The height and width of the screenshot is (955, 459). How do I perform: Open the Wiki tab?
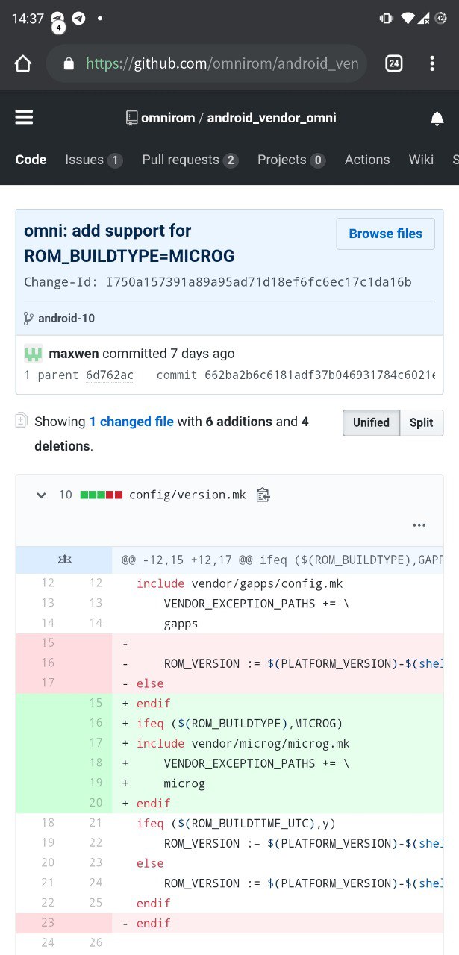click(x=421, y=160)
